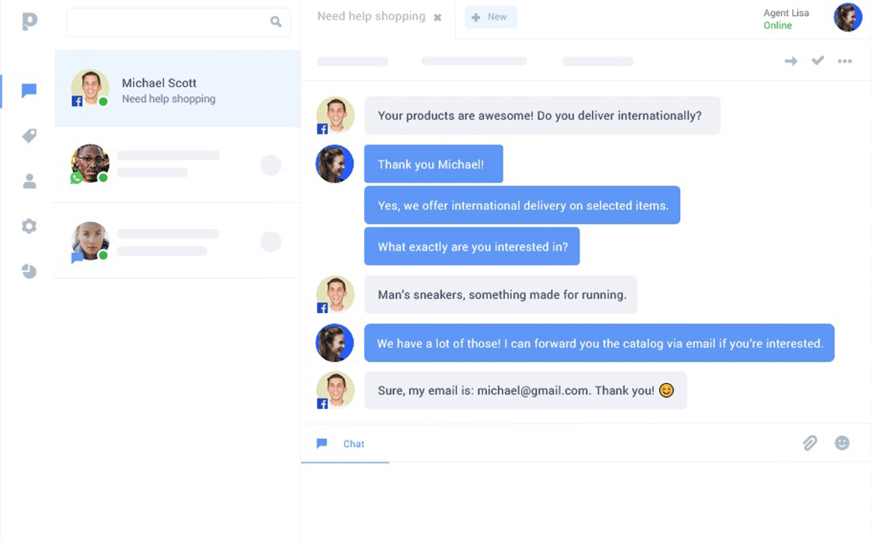Open the emoji picker smiley icon
This screenshot has width=872, height=540.
coord(841,443)
